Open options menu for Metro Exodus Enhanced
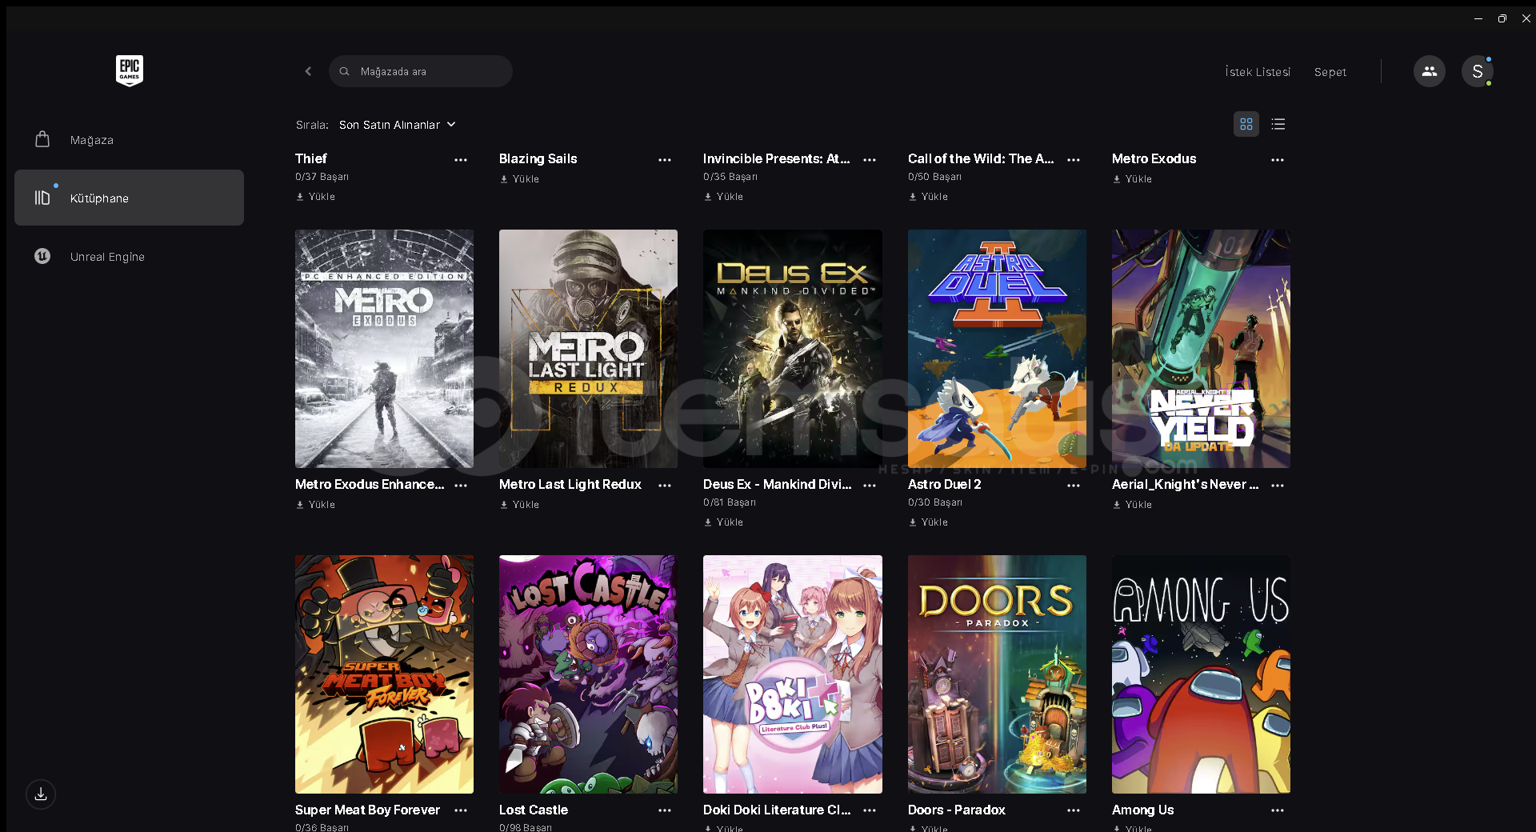The image size is (1536, 832). pos(461,486)
